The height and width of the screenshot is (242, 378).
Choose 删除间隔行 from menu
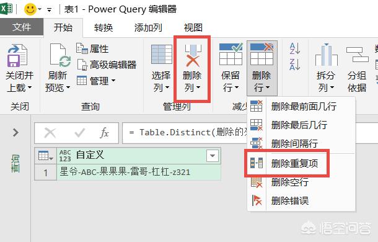point(301,143)
